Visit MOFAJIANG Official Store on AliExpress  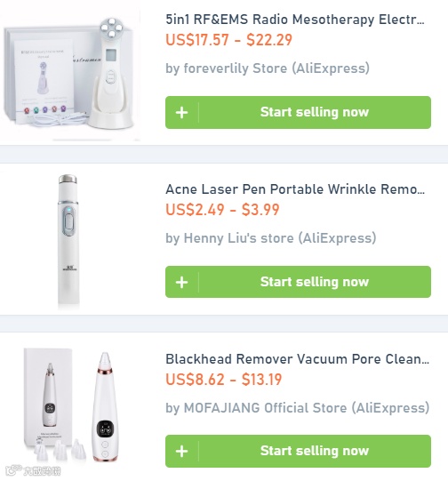click(x=297, y=408)
